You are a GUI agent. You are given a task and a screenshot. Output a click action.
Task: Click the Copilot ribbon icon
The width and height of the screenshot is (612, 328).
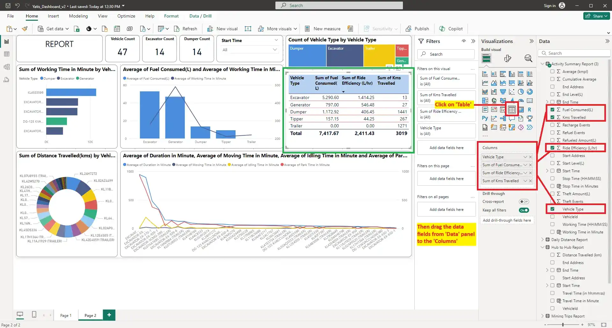(x=442, y=29)
